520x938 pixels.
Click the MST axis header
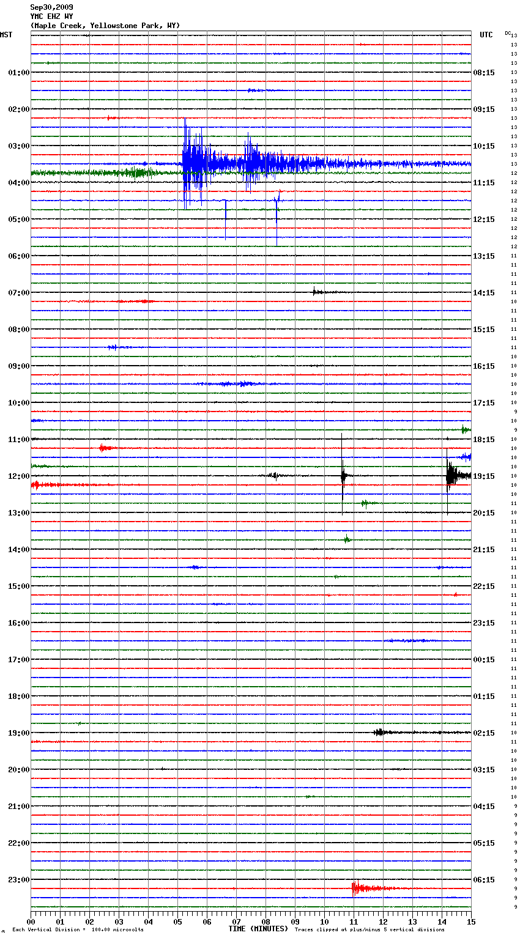point(6,35)
